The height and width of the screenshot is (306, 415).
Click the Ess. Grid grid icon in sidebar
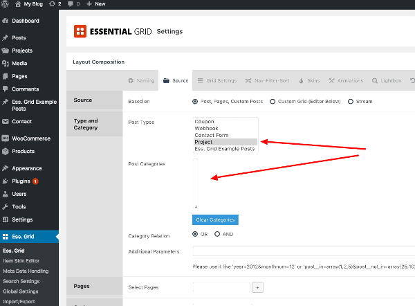(x=6, y=237)
